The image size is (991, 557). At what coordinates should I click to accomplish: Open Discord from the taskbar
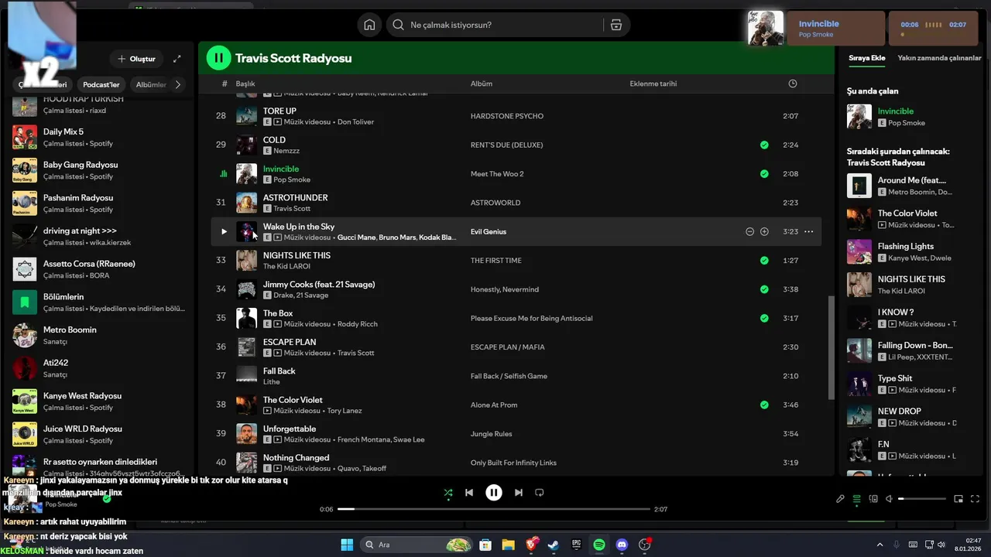[622, 545]
